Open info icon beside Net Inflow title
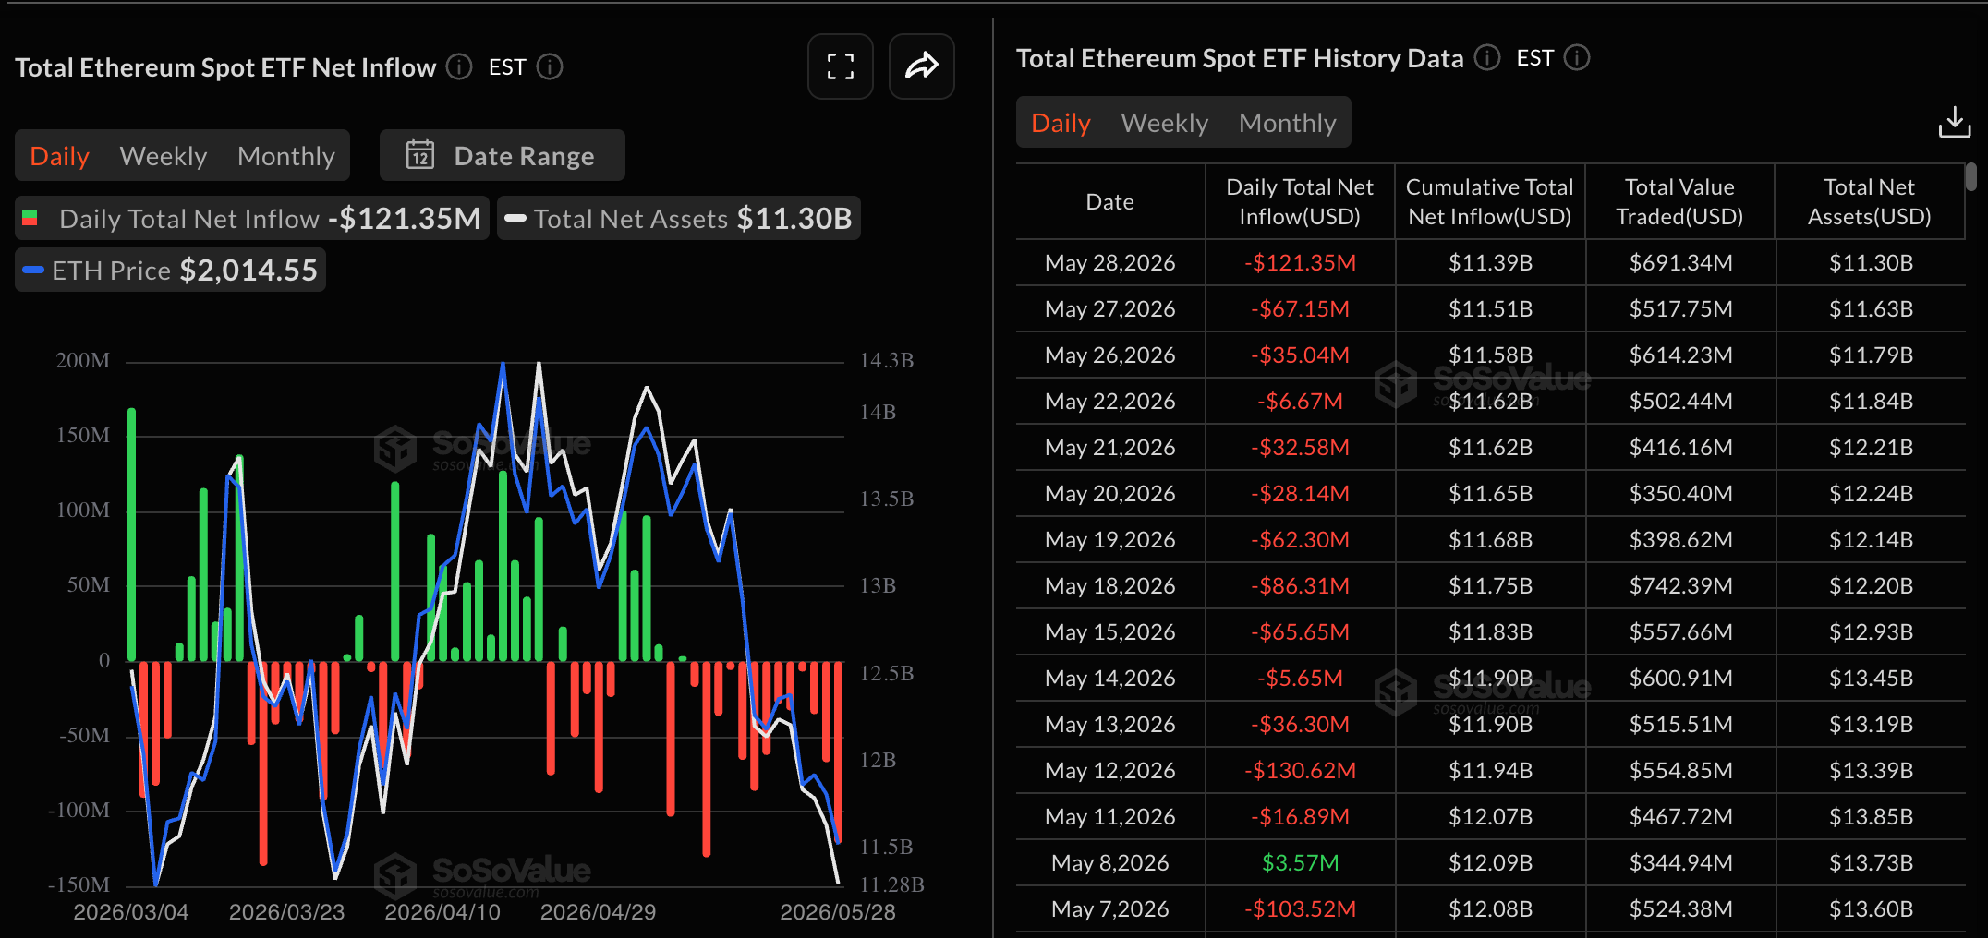This screenshot has width=1988, height=938. point(459,67)
